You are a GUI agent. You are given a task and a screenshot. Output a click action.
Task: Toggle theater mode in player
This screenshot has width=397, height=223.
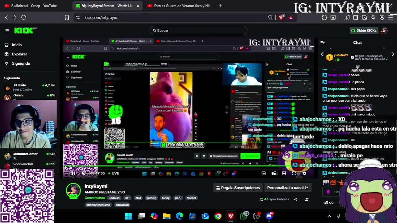point(284,173)
